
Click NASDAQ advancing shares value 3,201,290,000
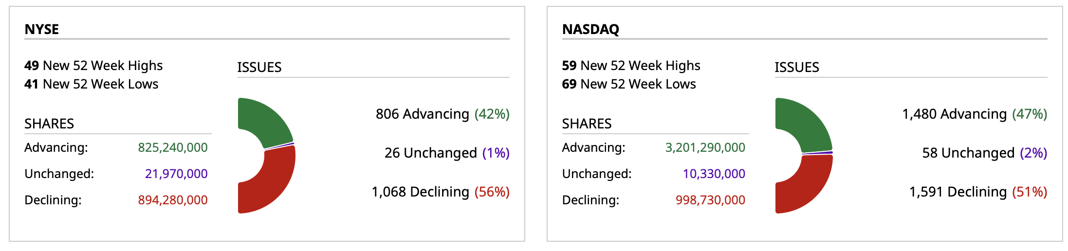705,147
